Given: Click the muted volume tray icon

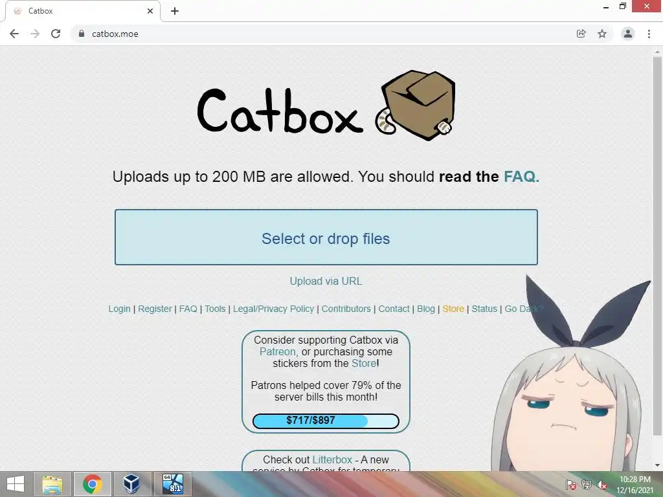Looking at the screenshot, I should 602,485.
